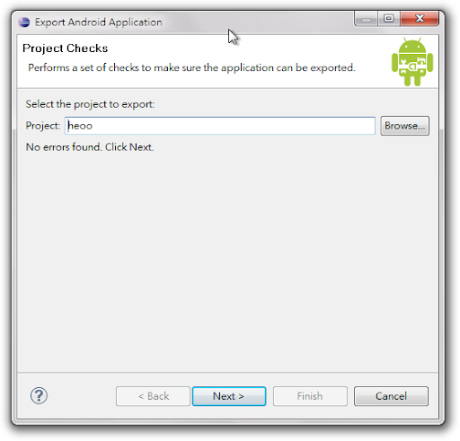Click the 'Project Checks' heading

point(65,49)
